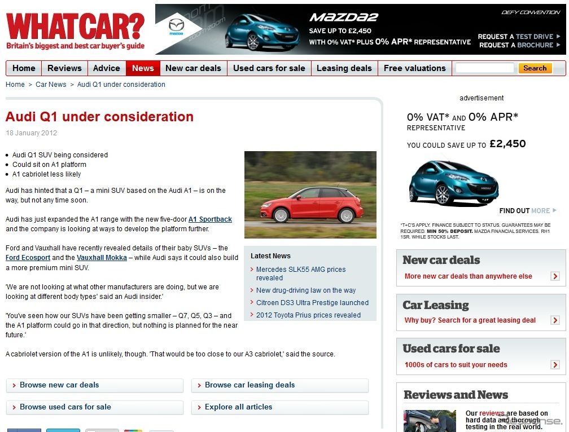Viewport: 569px width, 432px height.
Task: Open the Home menu tab
Action: [x=24, y=68]
